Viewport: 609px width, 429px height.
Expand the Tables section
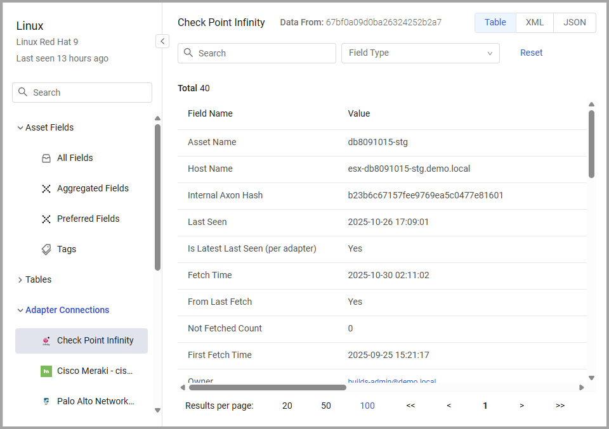[20, 279]
